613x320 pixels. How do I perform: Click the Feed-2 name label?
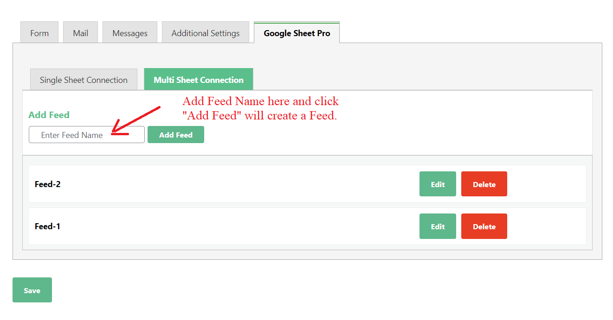pyautogui.click(x=48, y=184)
